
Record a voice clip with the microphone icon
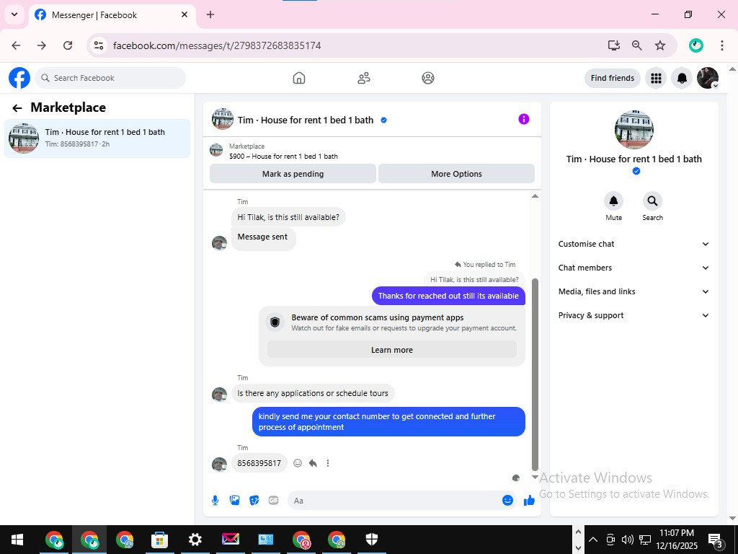215,501
